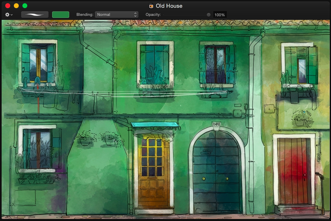Paint on the yellow wooden door
331x221 pixels.
tap(153, 171)
